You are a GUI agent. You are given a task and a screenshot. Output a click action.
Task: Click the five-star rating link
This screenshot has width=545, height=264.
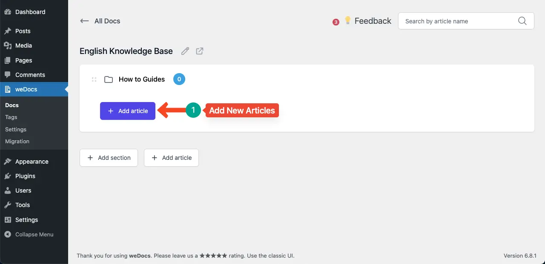point(214,255)
